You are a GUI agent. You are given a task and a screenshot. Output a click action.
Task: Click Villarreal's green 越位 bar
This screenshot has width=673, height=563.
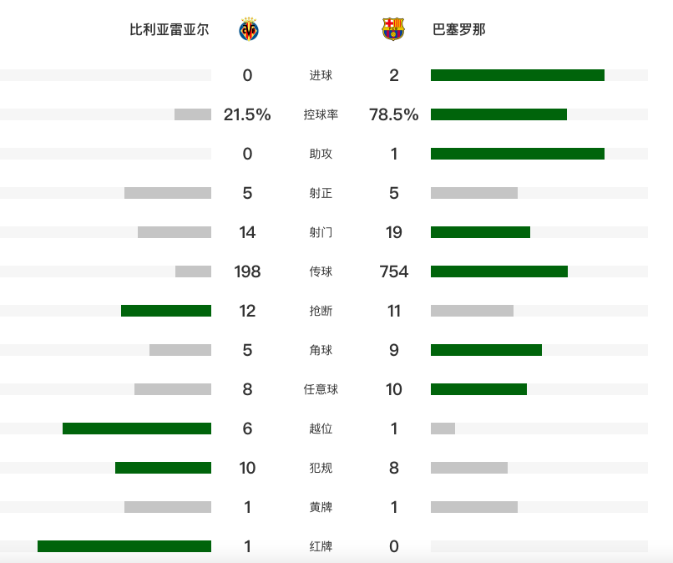(x=137, y=429)
